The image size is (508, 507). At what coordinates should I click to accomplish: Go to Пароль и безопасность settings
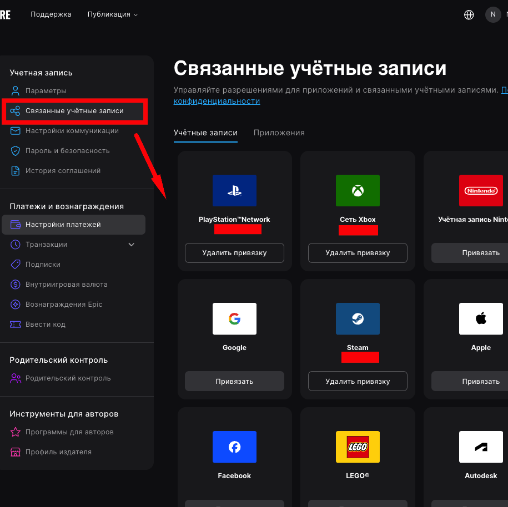pos(67,151)
